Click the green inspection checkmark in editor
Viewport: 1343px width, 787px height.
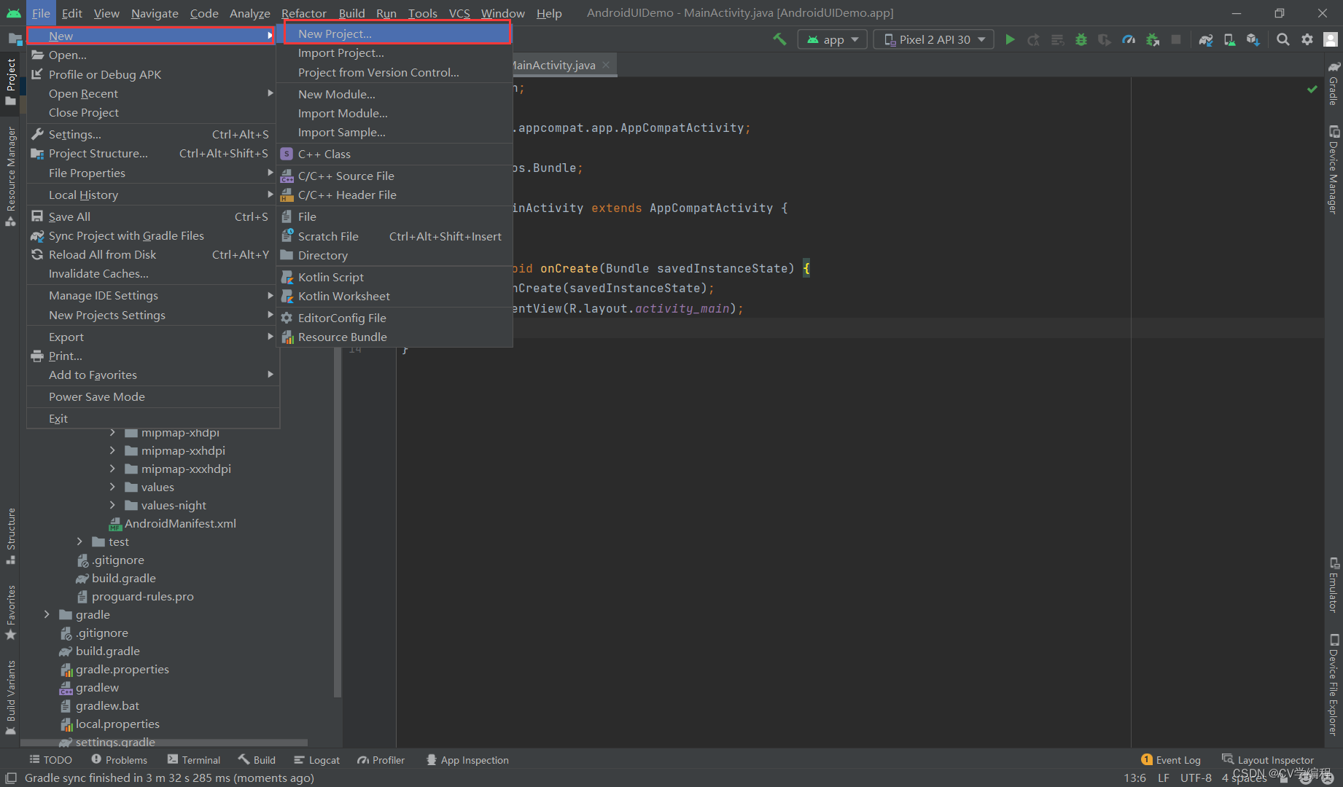click(x=1312, y=89)
